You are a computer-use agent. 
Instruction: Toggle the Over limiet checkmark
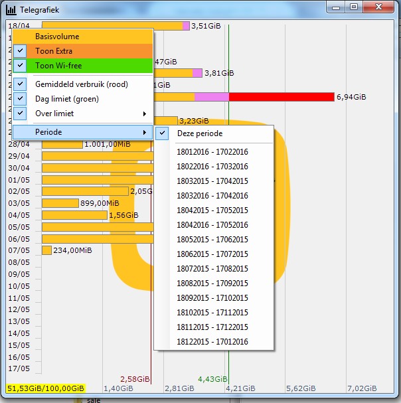tap(20, 114)
